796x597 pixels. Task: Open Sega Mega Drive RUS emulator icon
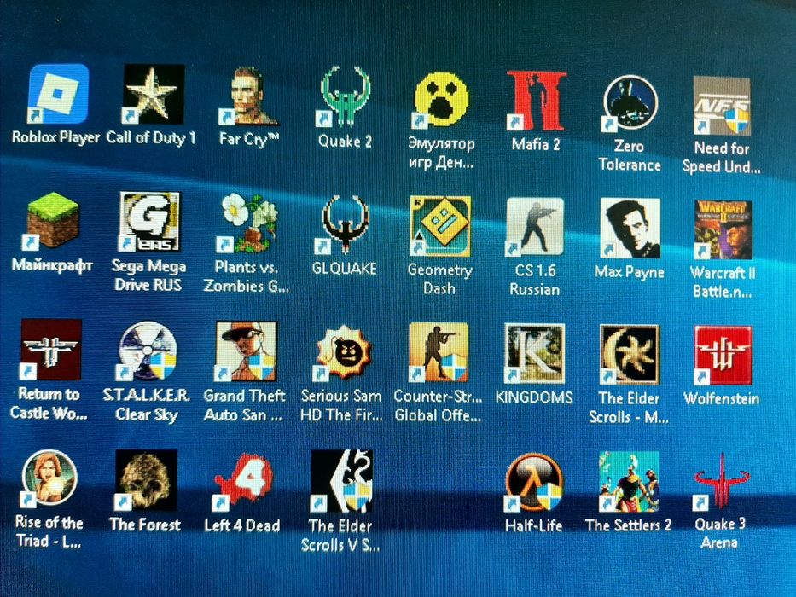pyautogui.click(x=148, y=222)
